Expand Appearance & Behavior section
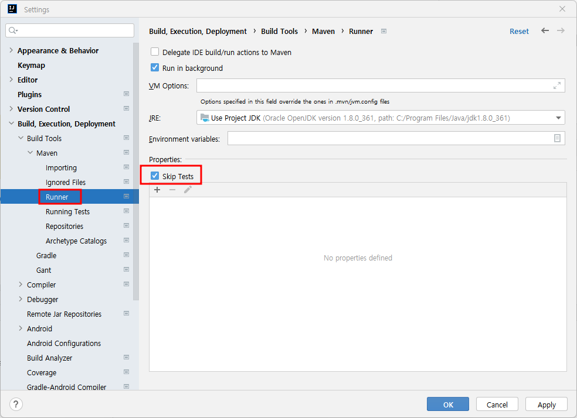The height and width of the screenshot is (418, 577). click(11, 50)
